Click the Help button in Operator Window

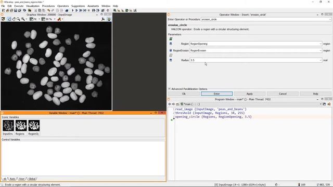point(316,94)
